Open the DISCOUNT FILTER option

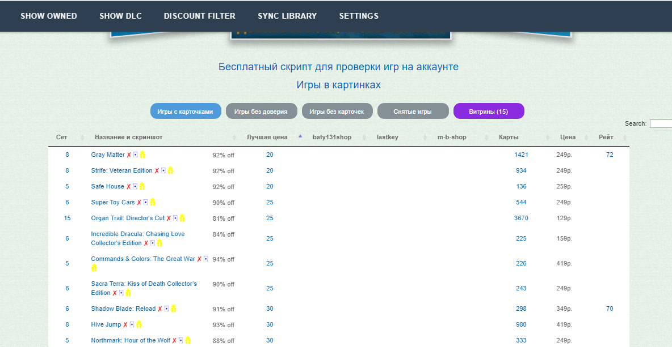click(x=200, y=16)
